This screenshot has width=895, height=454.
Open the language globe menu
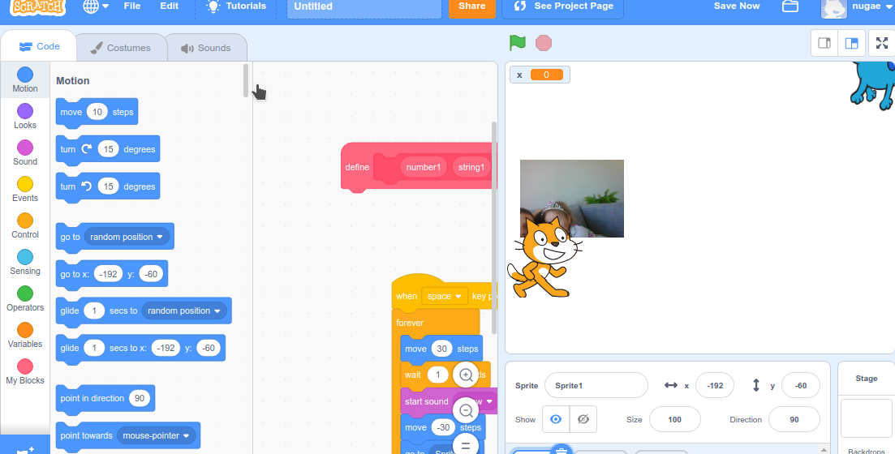[96, 6]
